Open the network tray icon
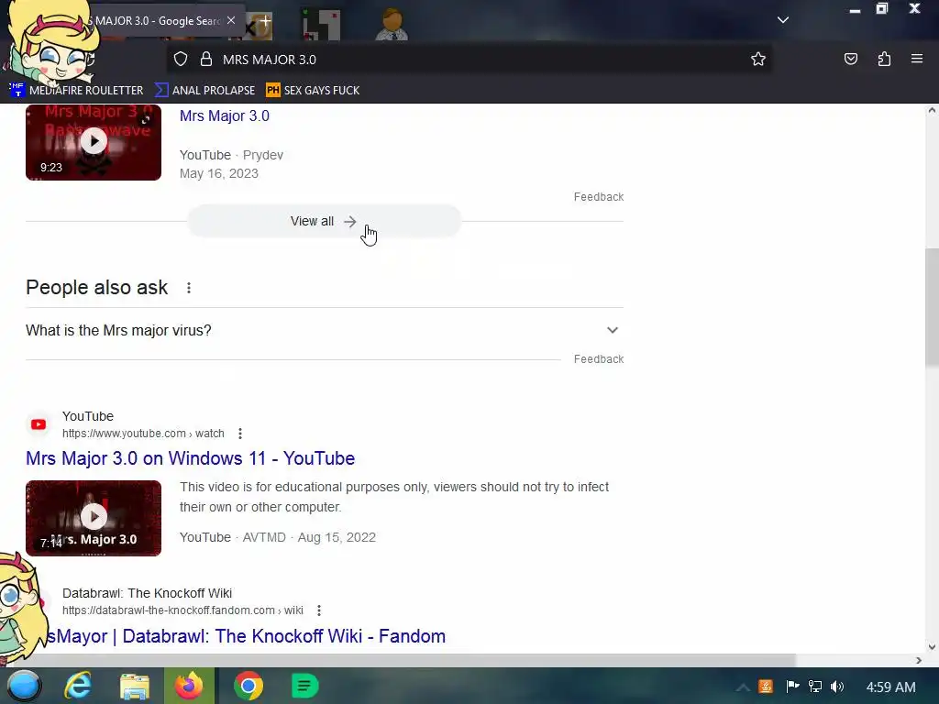 815,687
